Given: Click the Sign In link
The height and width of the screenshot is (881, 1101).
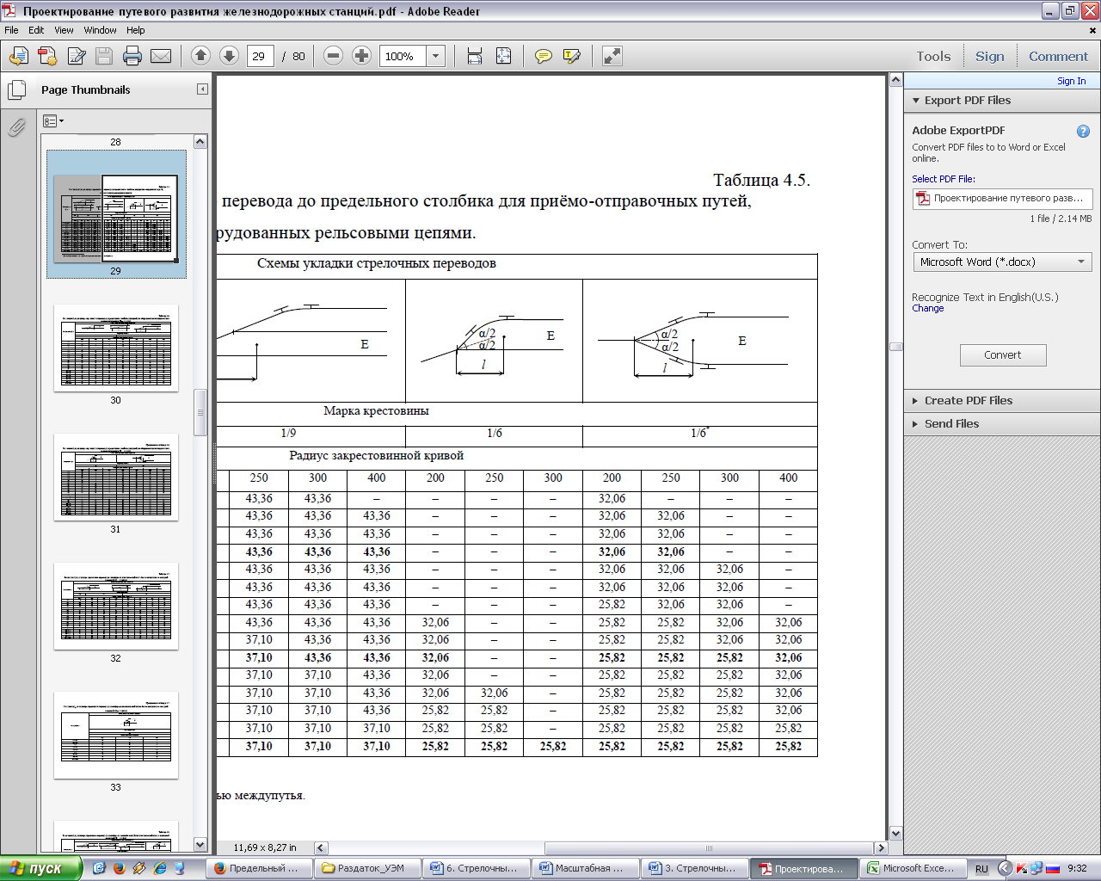Looking at the screenshot, I should coord(1071,81).
